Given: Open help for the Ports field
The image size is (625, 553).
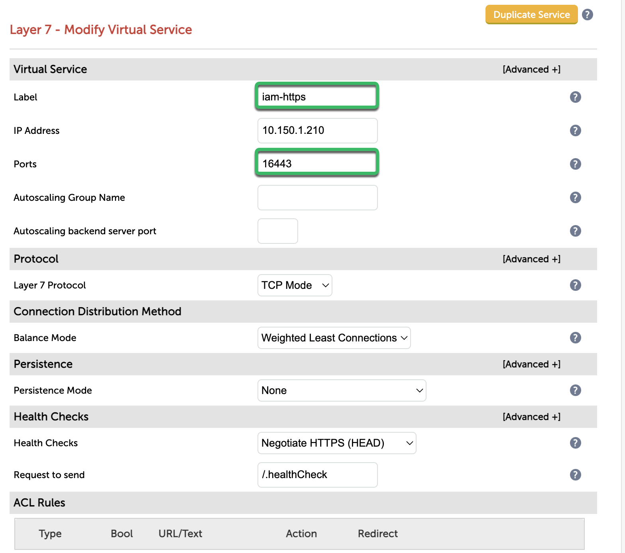Looking at the screenshot, I should pyautogui.click(x=575, y=164).
